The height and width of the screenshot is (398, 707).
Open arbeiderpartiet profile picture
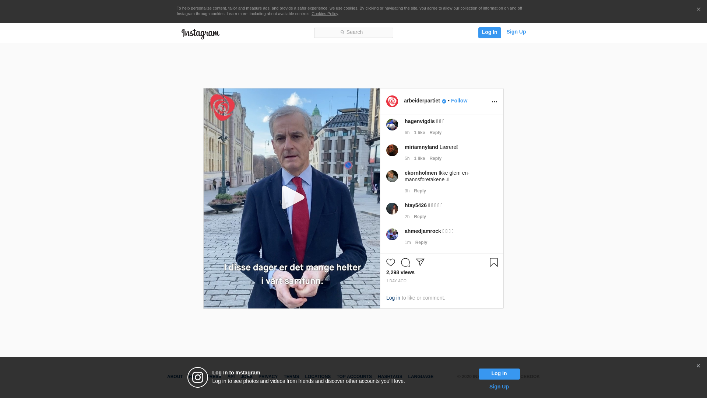(x=392, y=101)
